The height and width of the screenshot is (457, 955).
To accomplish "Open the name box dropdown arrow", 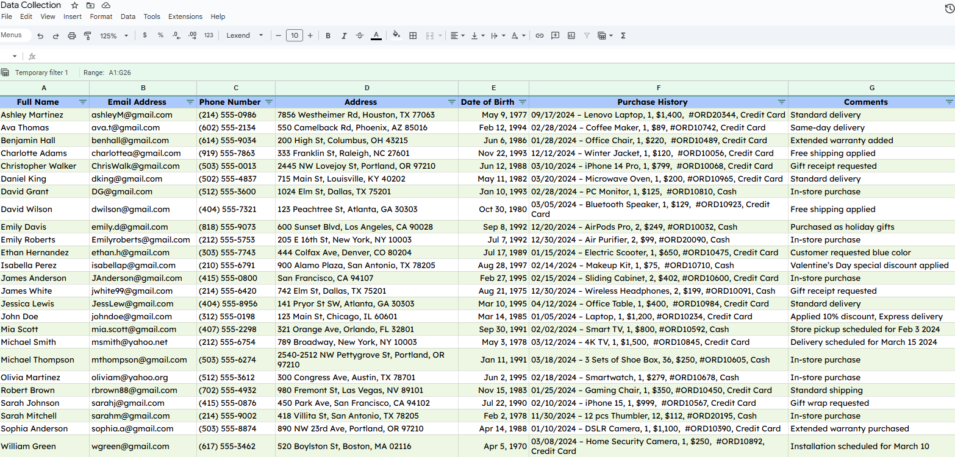I will [x=15, y=56].
